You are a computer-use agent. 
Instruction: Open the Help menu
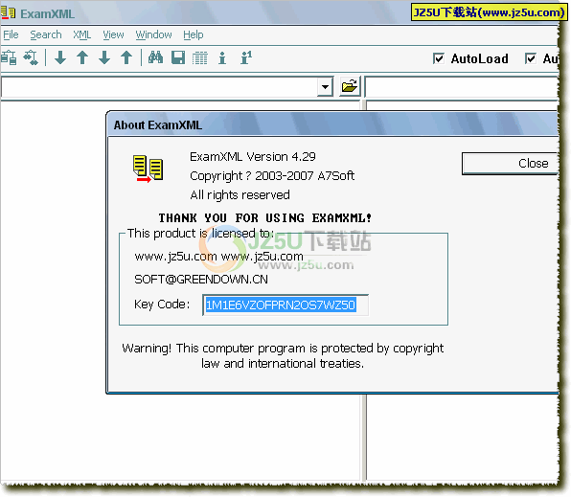click(x=194, y=35)
